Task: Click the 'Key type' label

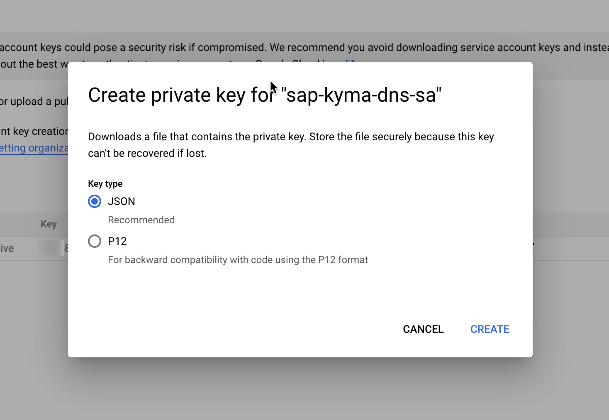Action: point(105,184)
